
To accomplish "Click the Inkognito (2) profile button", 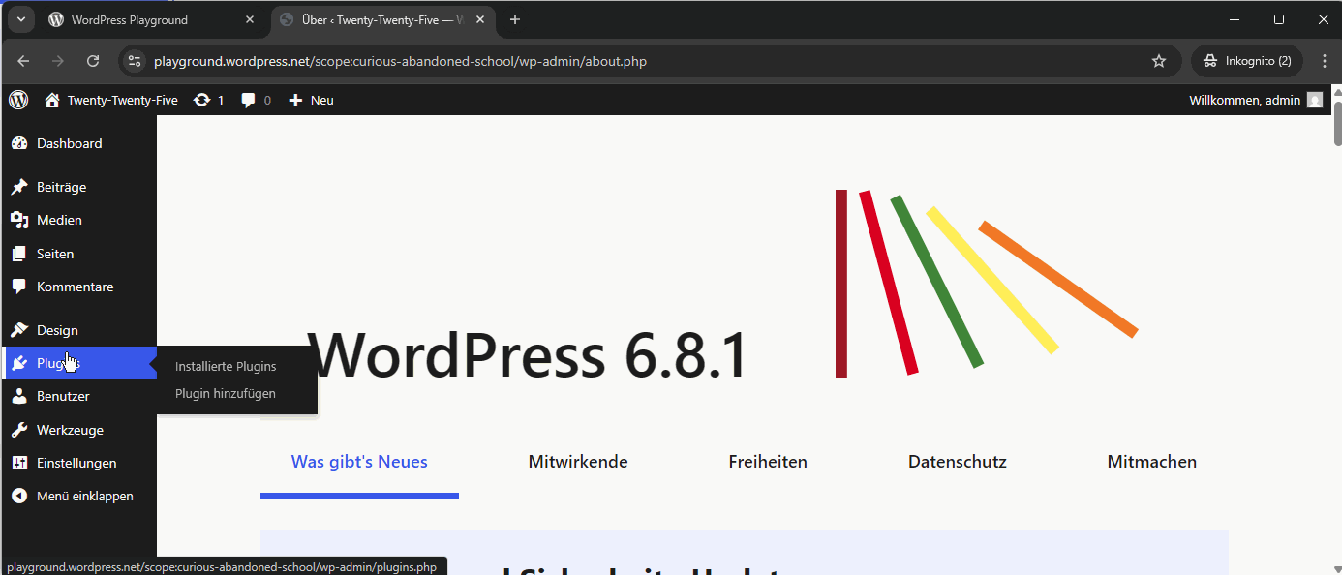I will [1247, 61].
